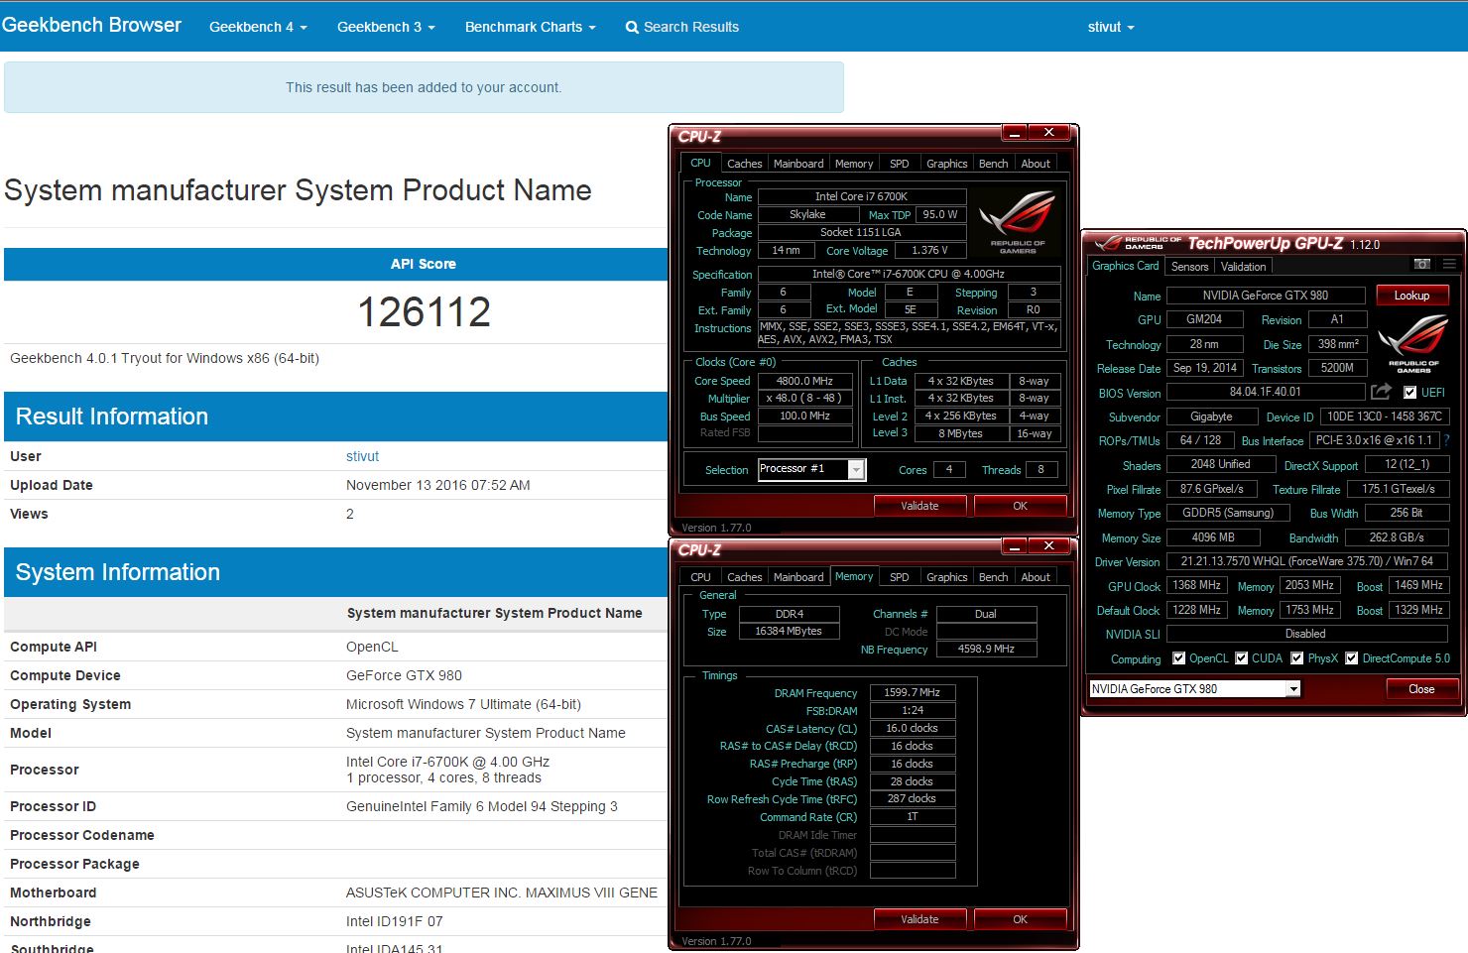This screenshot has height=953, width=1468.
Task: Toggle the CUDA computing checkbox
Action: [x=1241, y=658]
